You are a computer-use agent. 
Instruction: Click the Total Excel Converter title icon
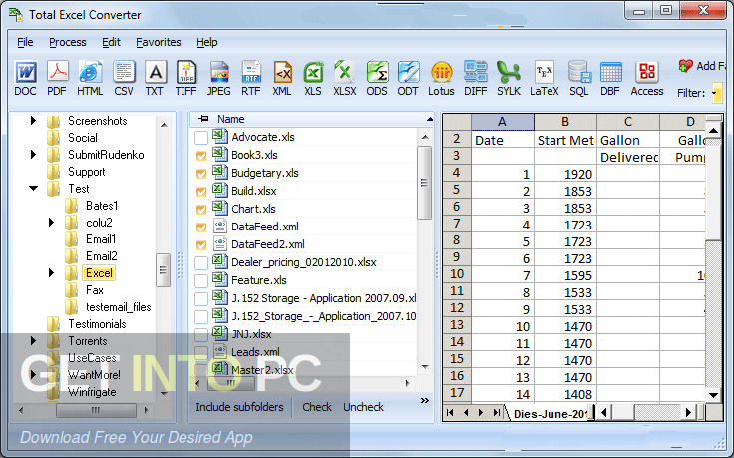16,15
